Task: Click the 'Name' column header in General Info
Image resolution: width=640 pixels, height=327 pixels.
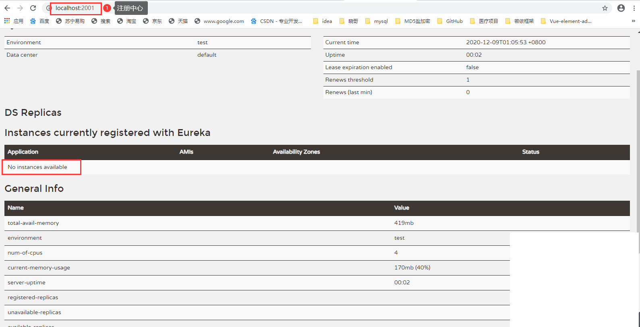Action: click(16, 208)
